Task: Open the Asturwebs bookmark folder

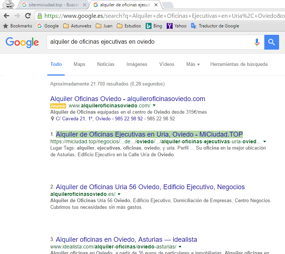Action: click(x=77, y=26)
